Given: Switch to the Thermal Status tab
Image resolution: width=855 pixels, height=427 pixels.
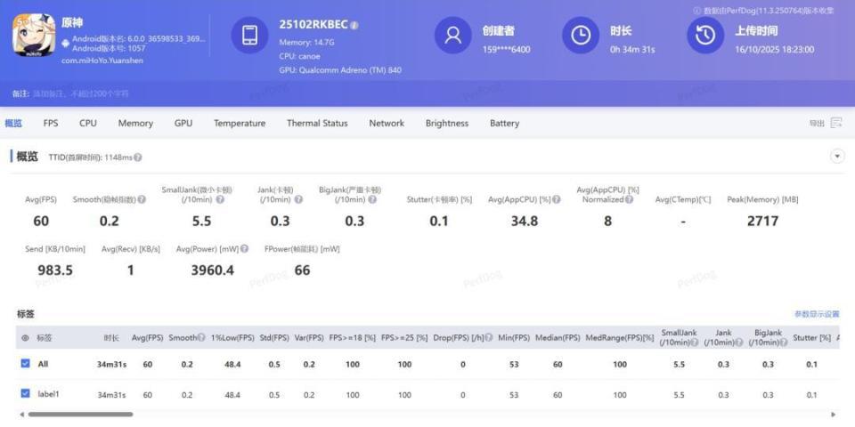Looking at the screenshot, I should coord(316,124).
